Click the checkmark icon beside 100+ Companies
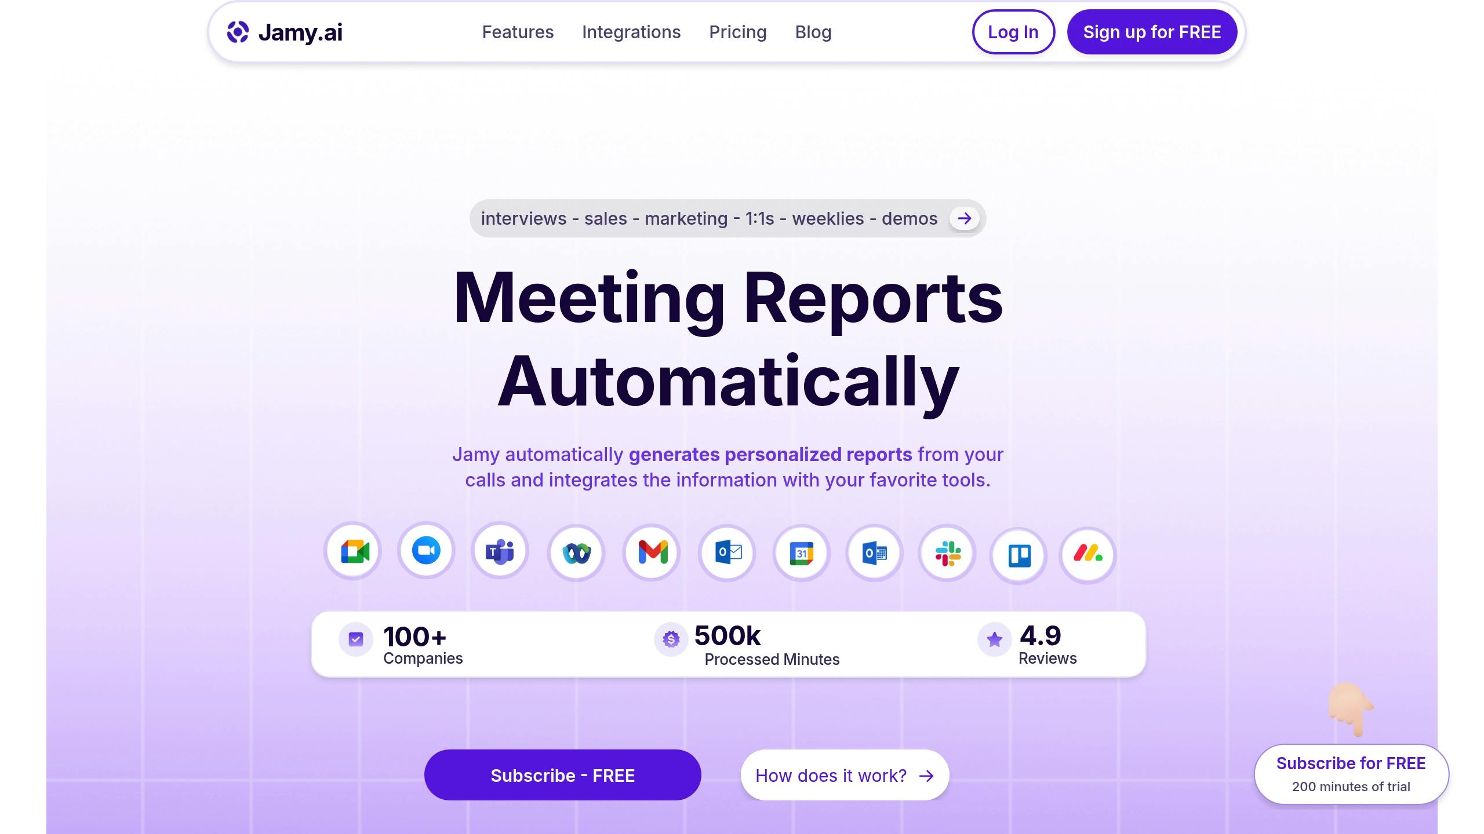The height and width of the screenshot is (834, 1484). point(356,639)
